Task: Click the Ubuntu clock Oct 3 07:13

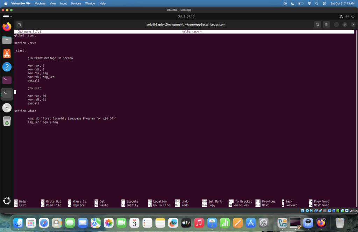Action: [186, 16]
